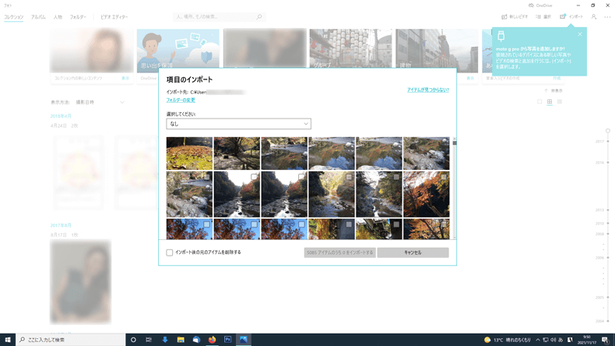615x346 pixels.
Task: Click the インポート (Import) icon in toolbar
Action: pos(563,16)
